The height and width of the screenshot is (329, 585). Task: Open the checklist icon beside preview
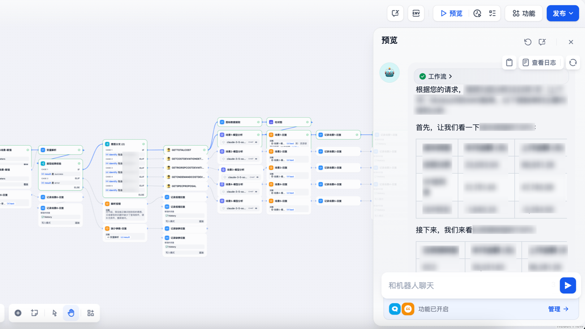492,13
